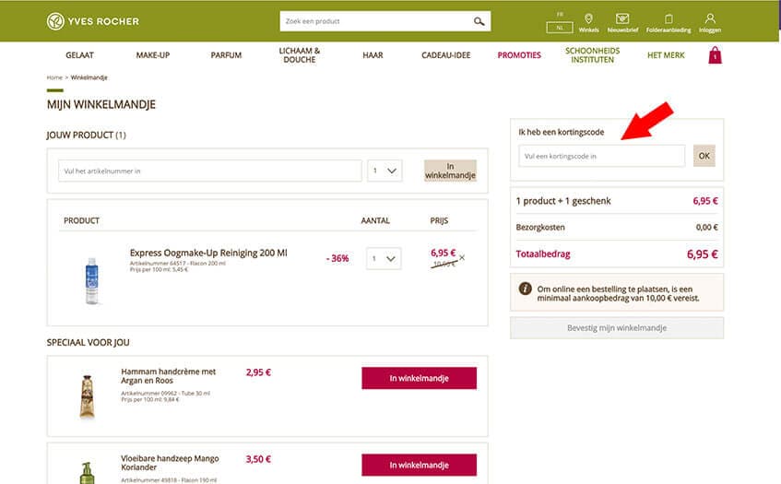Click the search magnifier icon
The height and width of the screenshot is (484, 781).
click(x=479, y=20)
